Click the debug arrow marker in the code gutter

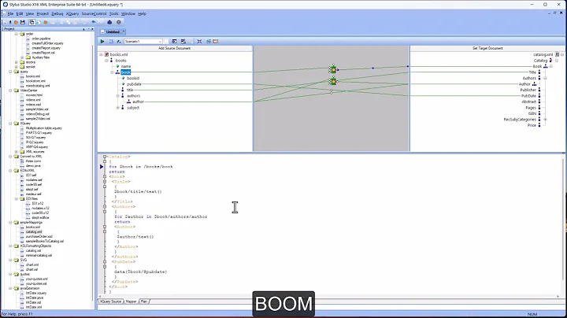pos(102,167)
